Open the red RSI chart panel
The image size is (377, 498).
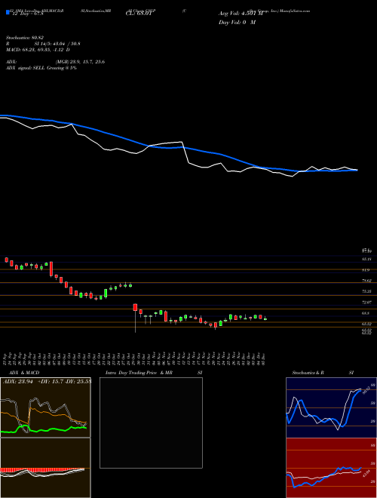pyautogui.click(x=331, y=468)
